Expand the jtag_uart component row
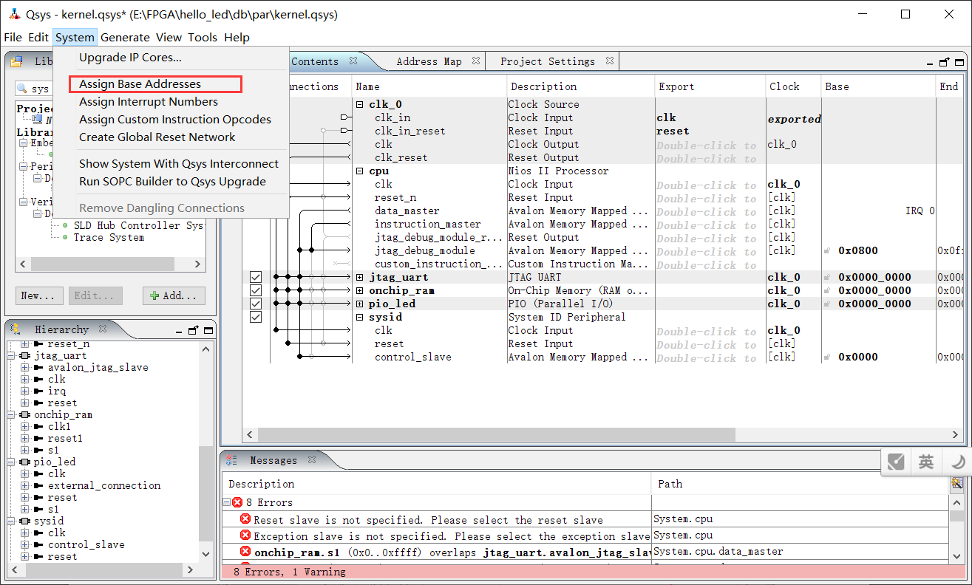 (x=360, y=278)
